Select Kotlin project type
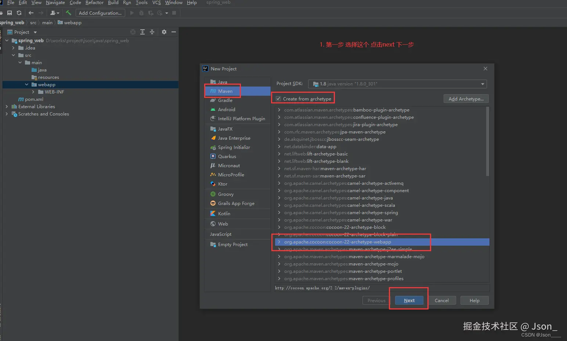The width and height of the screenshot is (567, 341). point(238,213)
